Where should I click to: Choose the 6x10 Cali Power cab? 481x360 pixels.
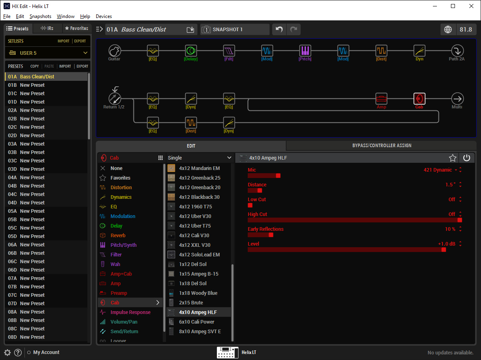point(199,322)
